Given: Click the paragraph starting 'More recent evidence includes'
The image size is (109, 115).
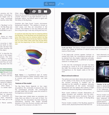Looking at the screenshot, I should point(78,96).
